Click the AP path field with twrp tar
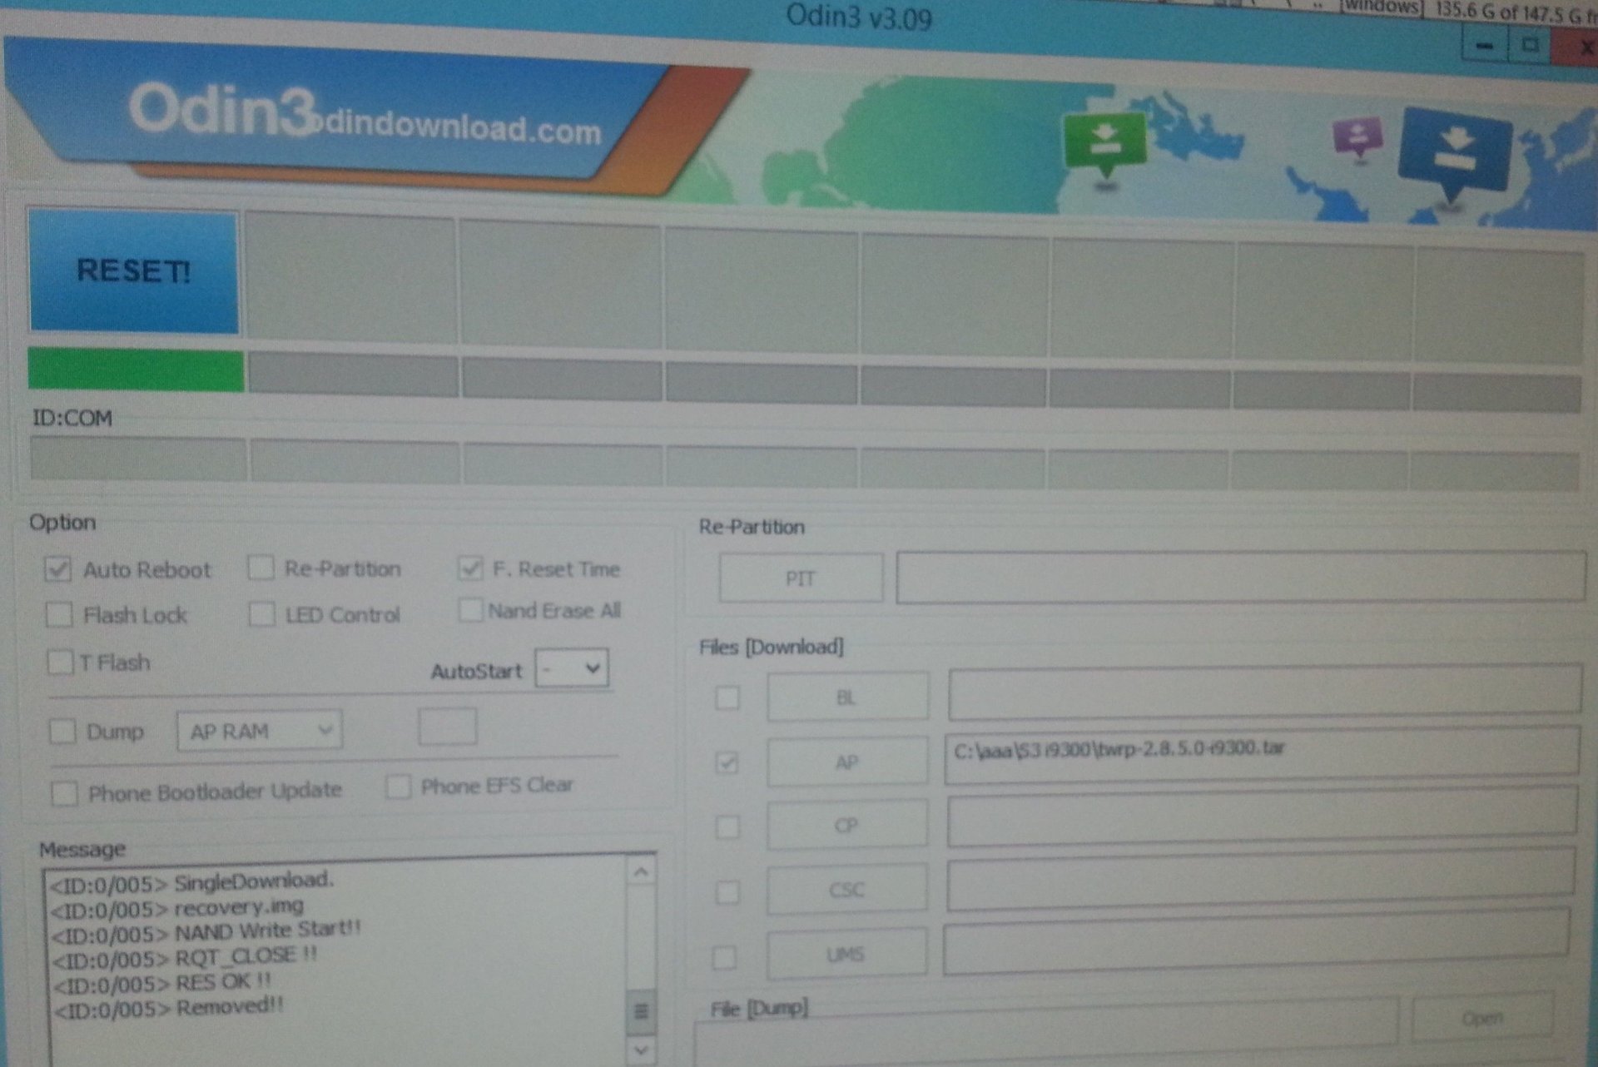1598x1067 pixels. (1263, 755)
